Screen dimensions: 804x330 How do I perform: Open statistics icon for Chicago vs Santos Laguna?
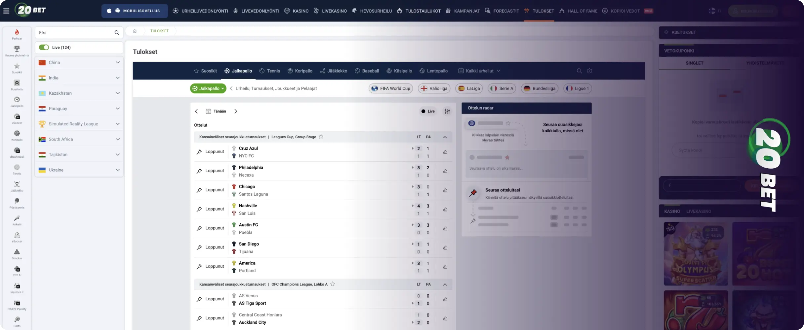point(445,190)
